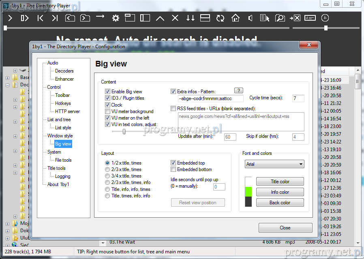Click the speaker mute icon
Viewport: 364px width, 259px height.
(x=251, y=18)
